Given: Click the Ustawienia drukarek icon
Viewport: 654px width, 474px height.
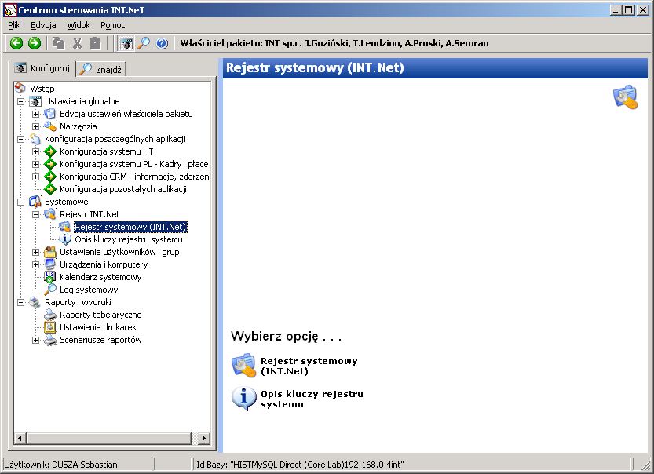Looking at the screenshot, I should pyautogui.click(x=50, y=326).
